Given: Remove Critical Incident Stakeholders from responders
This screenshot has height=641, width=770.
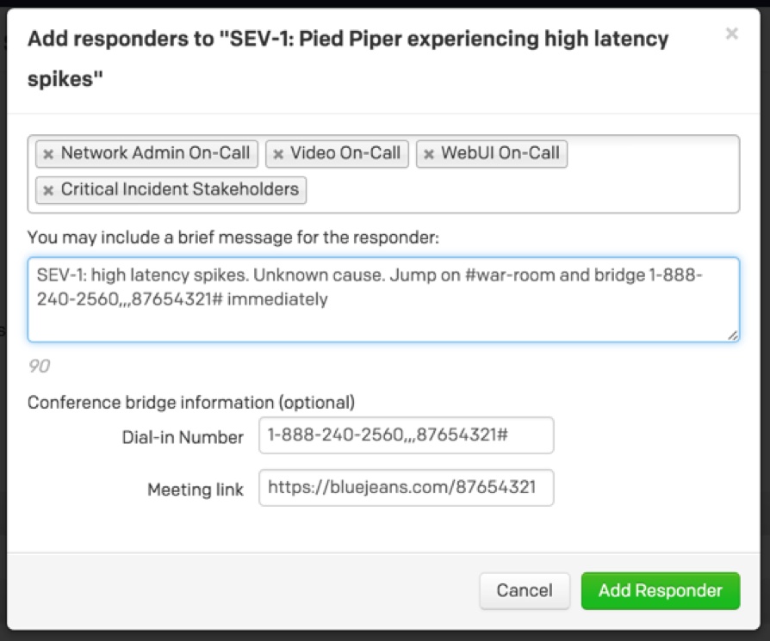Looking at the screenshot, I should (48, 190).
